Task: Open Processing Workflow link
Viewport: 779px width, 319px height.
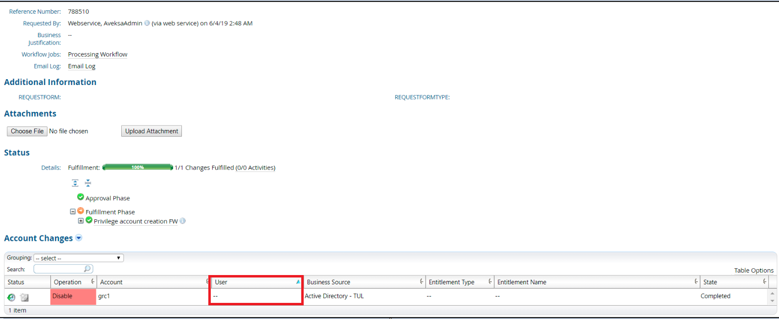Action: coord(97,54)
